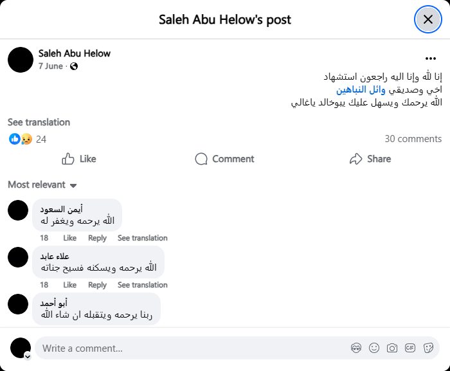Click the avatar sticker icon in comment box
This screenshot has height=371, width=450.
(356, 348)
